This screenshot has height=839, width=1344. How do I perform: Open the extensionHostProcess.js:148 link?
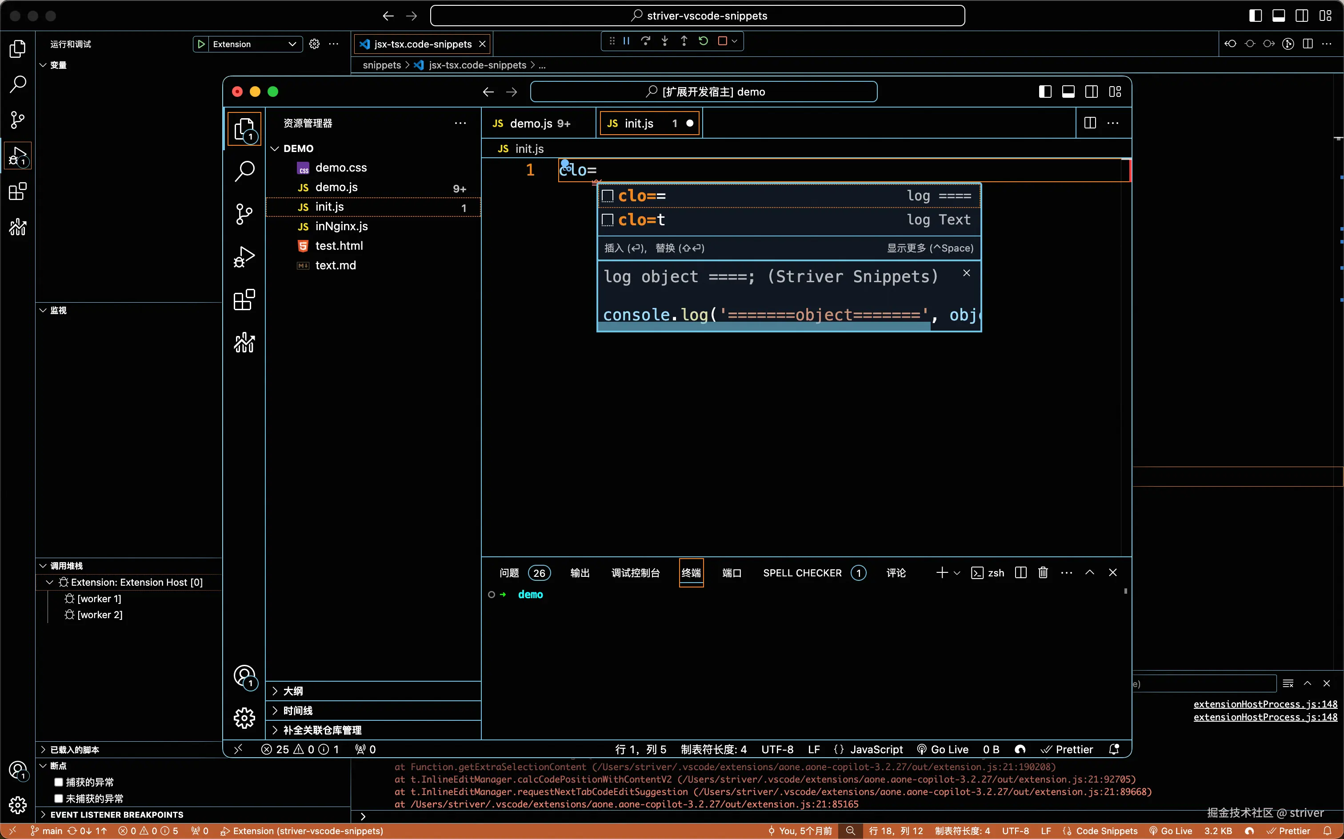coord(1264,704)
